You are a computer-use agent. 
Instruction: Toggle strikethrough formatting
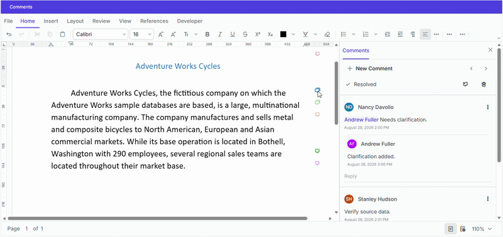tap(245, 34)
